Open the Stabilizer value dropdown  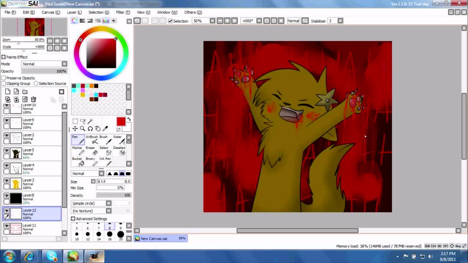[340, 21]
